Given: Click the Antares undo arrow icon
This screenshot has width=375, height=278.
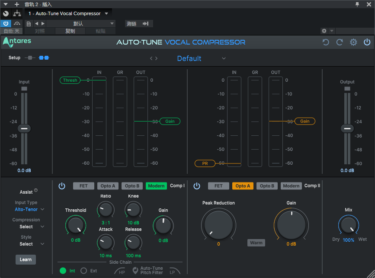Looking at the screenshot, I should 326,42.
